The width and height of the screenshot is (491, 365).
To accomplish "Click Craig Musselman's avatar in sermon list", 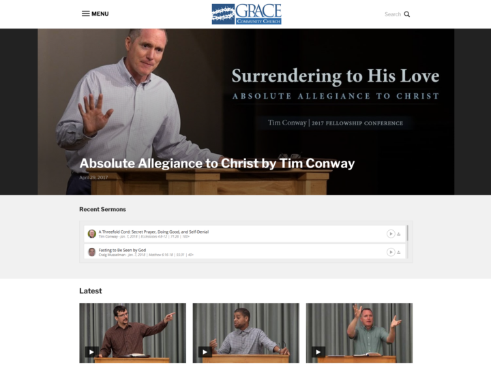I will click(92, 252).
